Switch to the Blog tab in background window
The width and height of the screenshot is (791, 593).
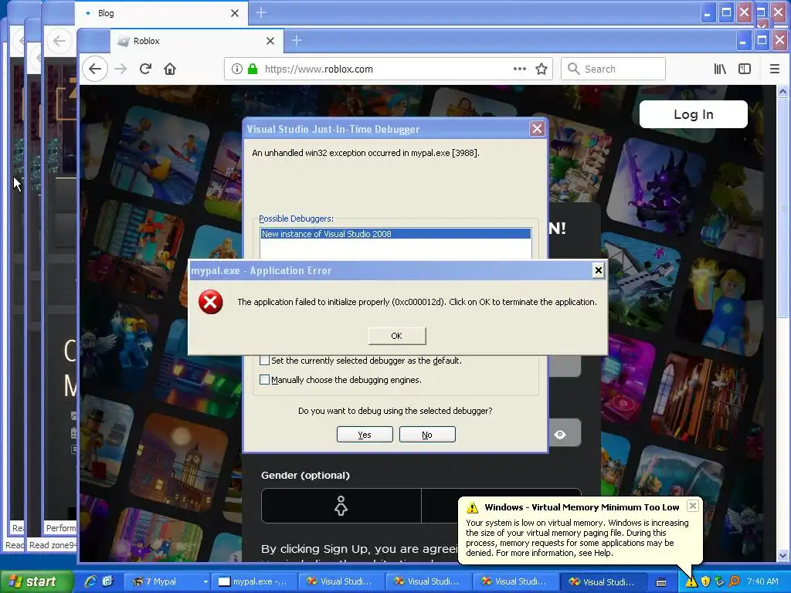pos(161,13)
